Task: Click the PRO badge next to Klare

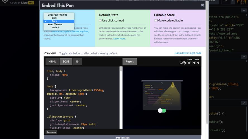Action: (x=31, y=3)
